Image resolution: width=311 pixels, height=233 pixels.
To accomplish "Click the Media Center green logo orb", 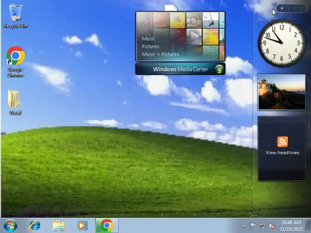I will coord(219,69).
